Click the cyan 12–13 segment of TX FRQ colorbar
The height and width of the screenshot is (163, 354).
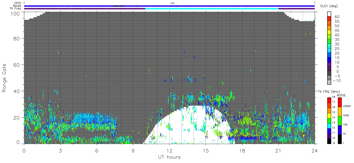pyautogui.click(x=329, y=126)
